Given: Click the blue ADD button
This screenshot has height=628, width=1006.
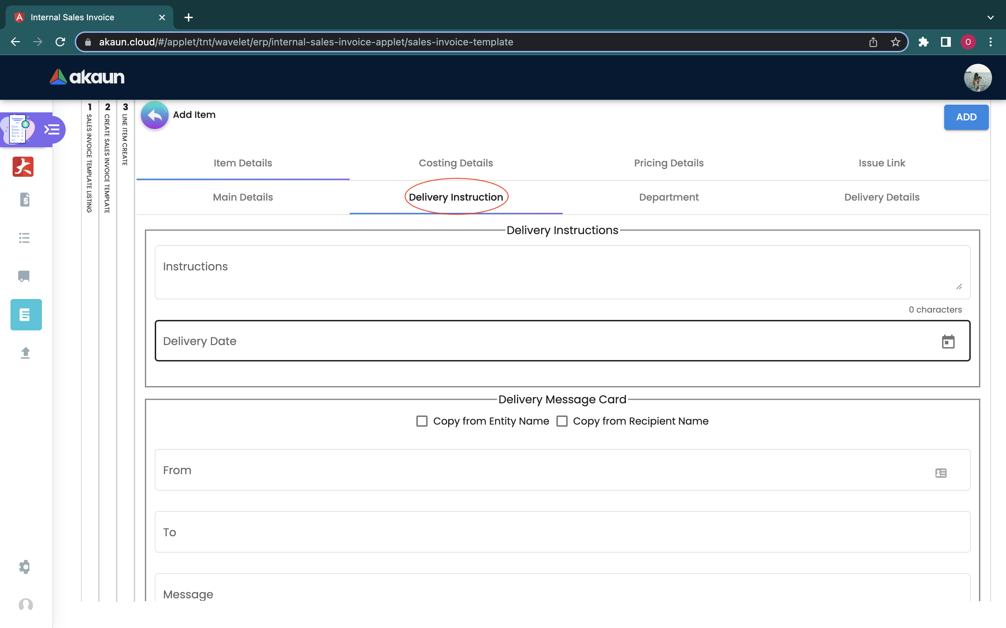Looking at the screenshot, I should (x=966, y=117).
